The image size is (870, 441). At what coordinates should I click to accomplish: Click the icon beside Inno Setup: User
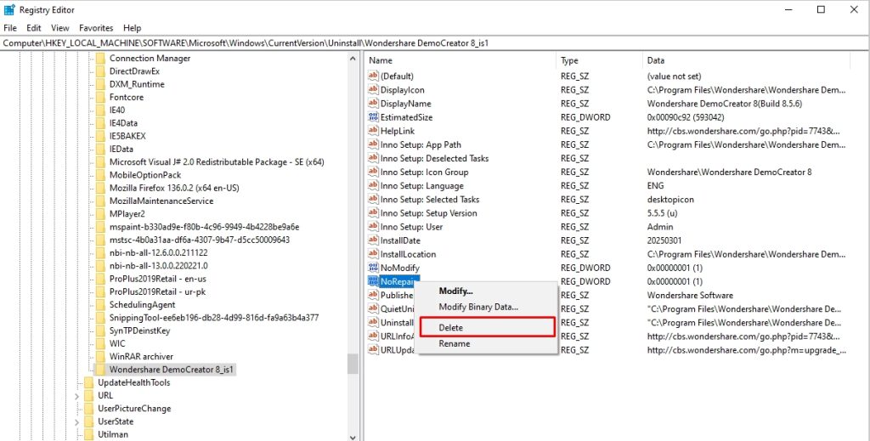374,226
